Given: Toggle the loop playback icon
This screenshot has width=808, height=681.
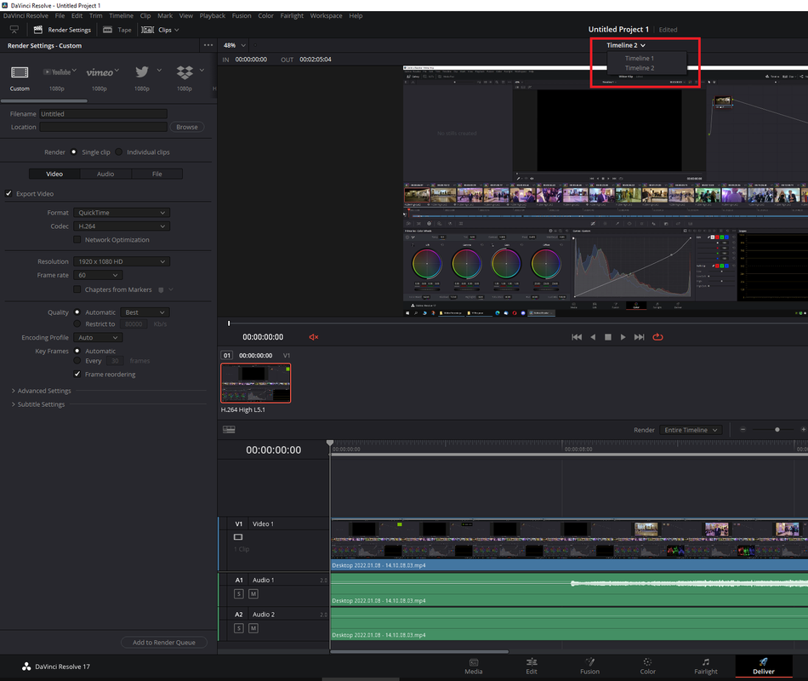Looking at the screenshot, I should pyautogui.click(x=657, y=337).
